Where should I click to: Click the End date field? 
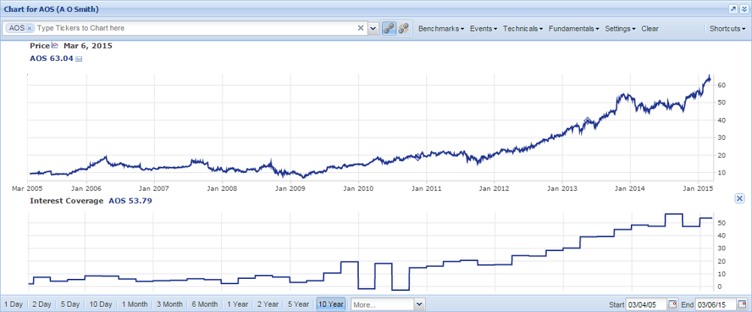click(716, 304)
